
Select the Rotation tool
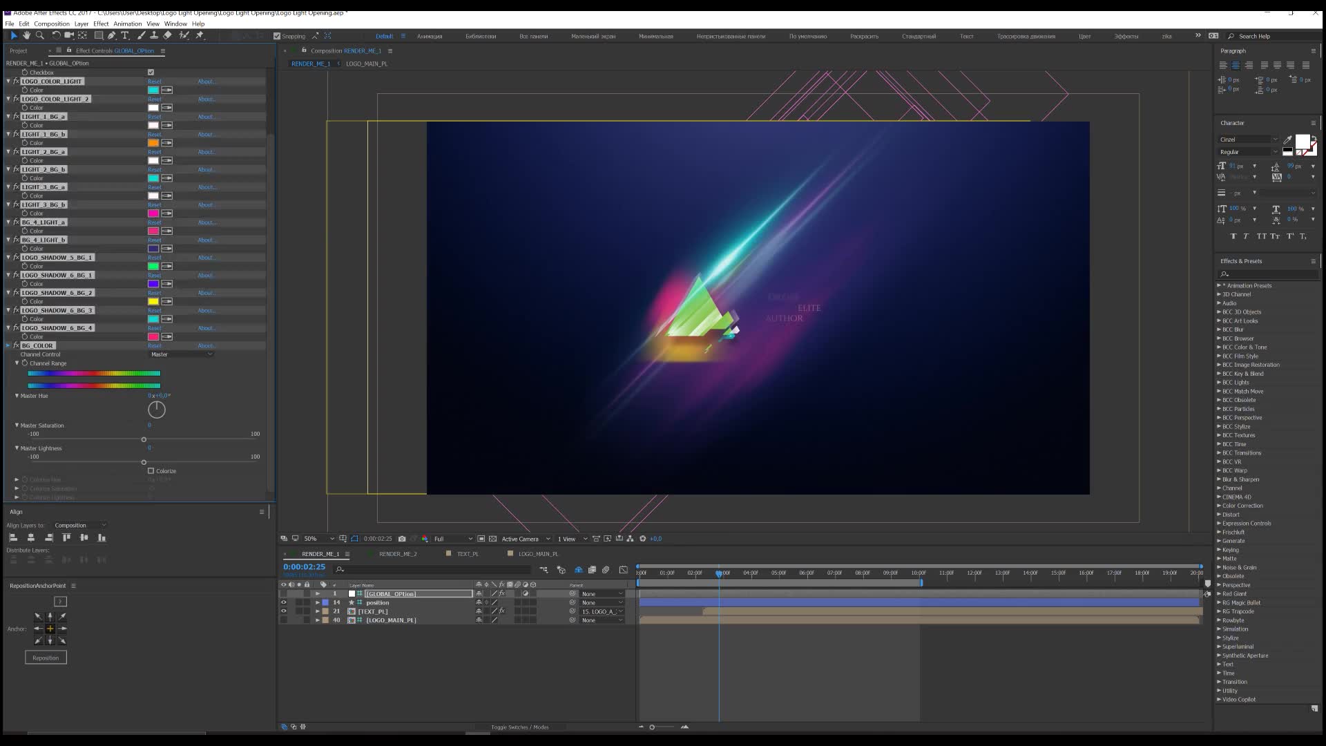point(56,35)
